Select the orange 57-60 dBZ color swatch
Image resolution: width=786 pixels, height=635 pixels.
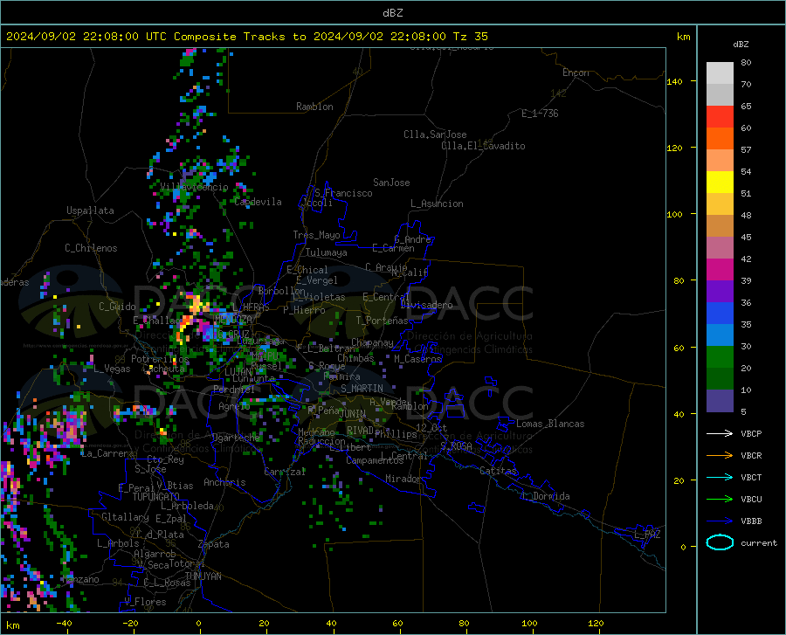(720, 139)
